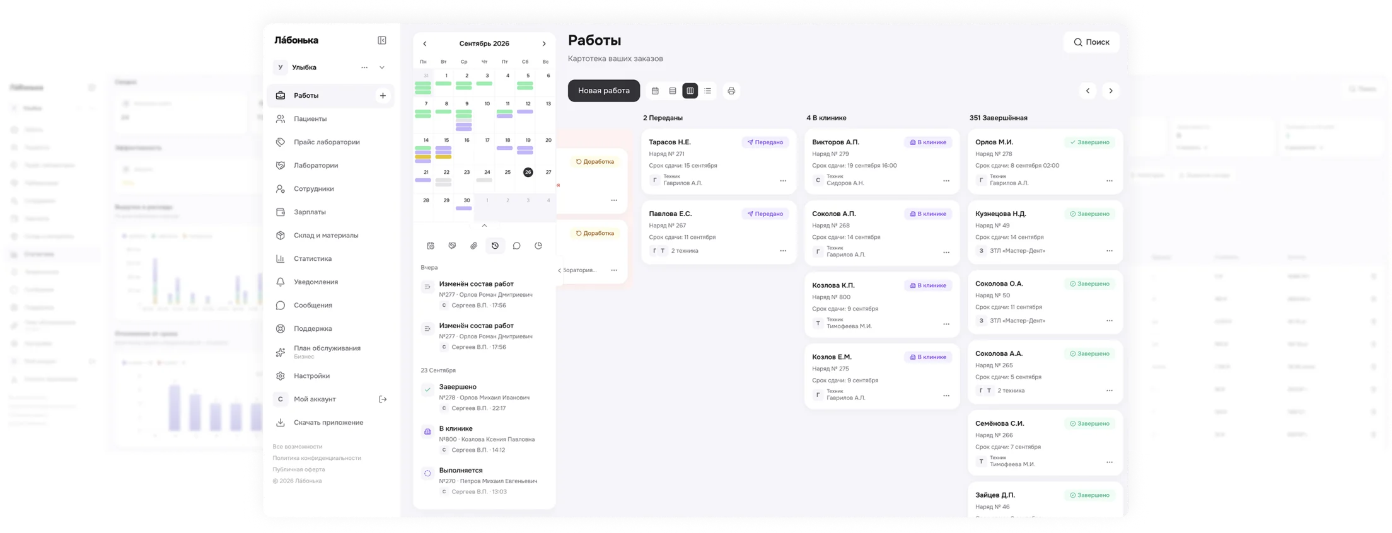This screenshot has height=533, width=1392.
Task: Switch to list view of works
Action: 708,91
